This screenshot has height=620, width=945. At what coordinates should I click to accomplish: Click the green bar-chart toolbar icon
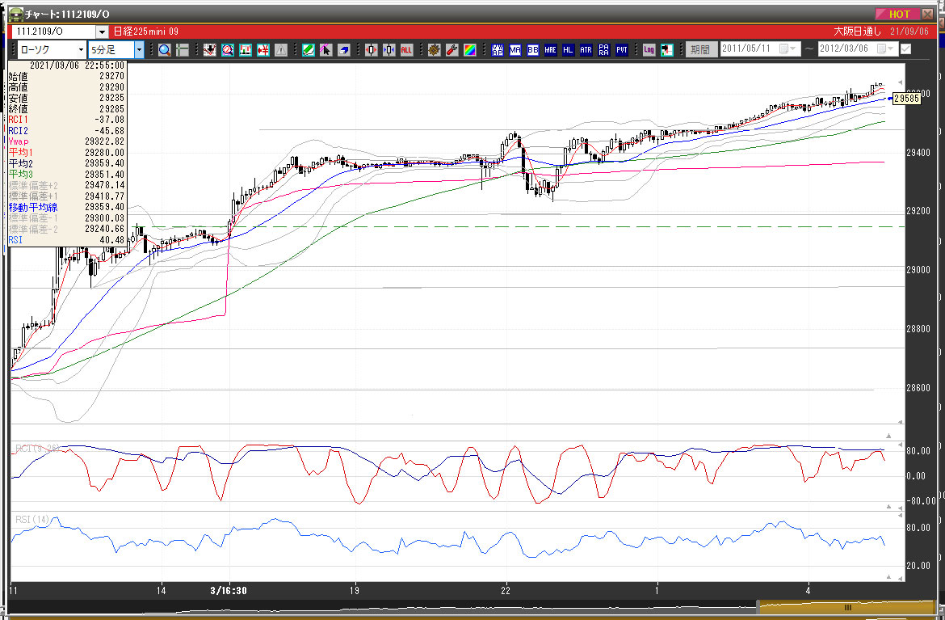(x=246, y=50)
